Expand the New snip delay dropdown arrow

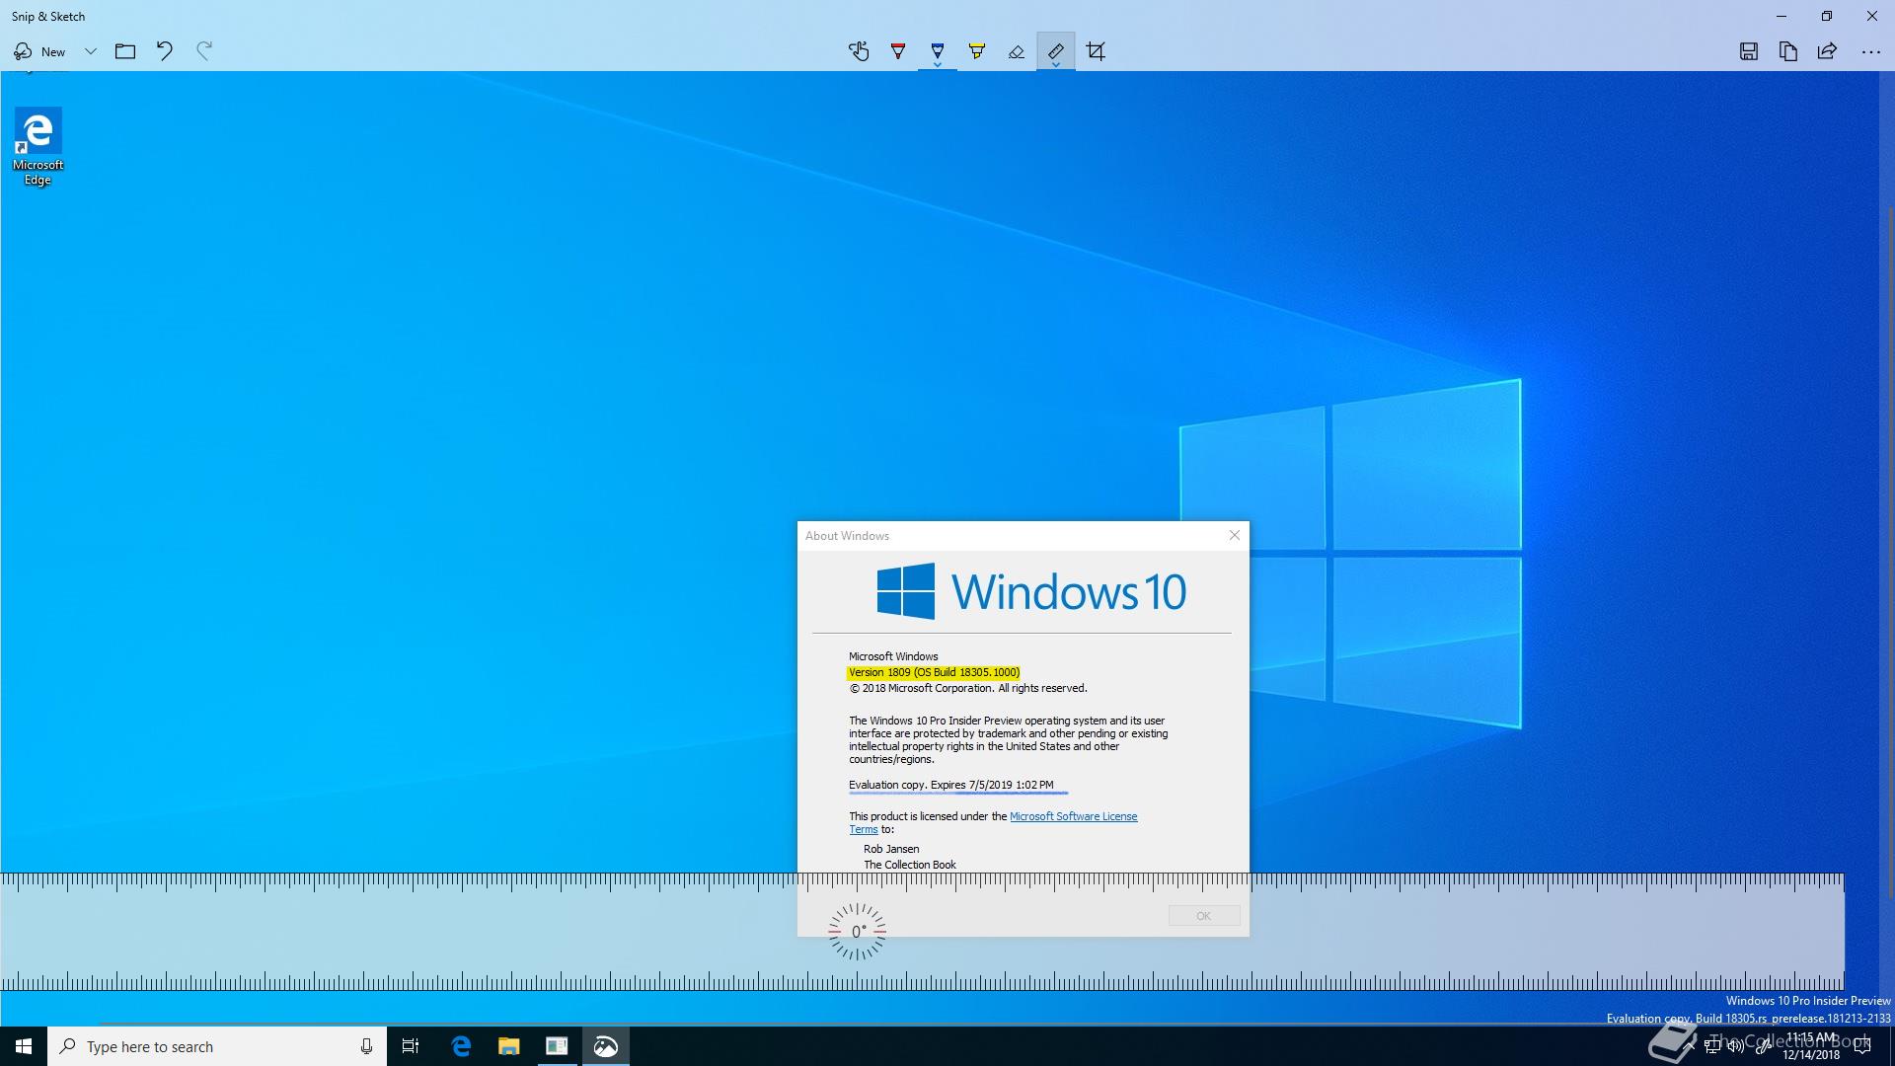pyautogui.click(x=90, y=51)
